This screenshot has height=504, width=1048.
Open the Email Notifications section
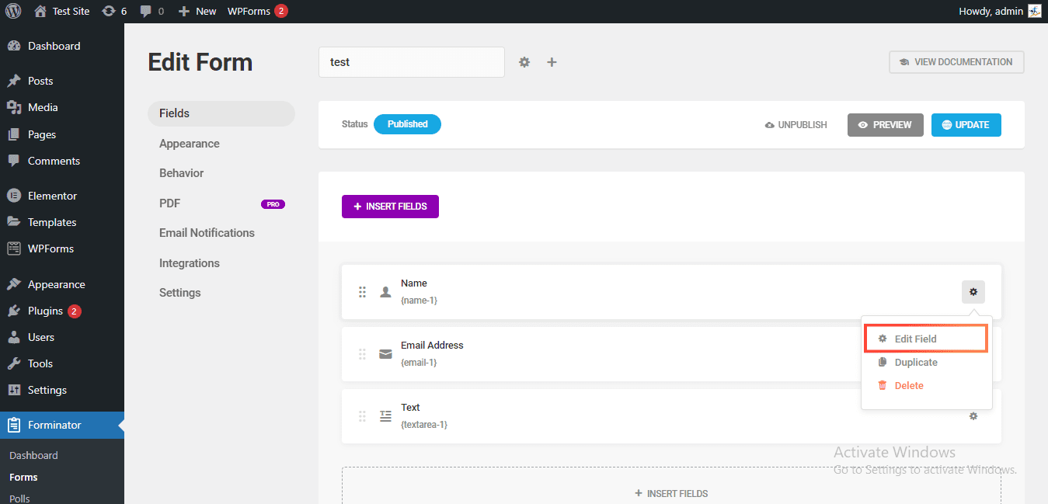tap(207, 232)
